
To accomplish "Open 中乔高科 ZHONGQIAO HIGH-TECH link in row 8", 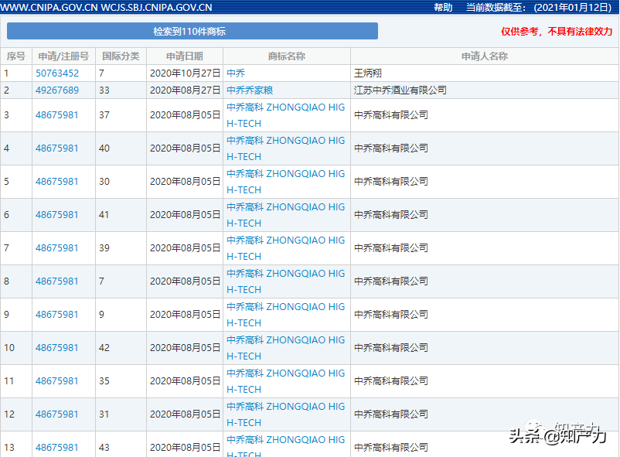I will 285,281.
